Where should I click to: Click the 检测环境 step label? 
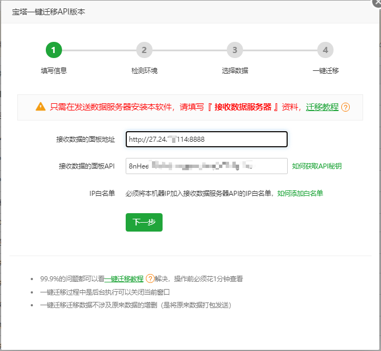(x=144, y=71)
